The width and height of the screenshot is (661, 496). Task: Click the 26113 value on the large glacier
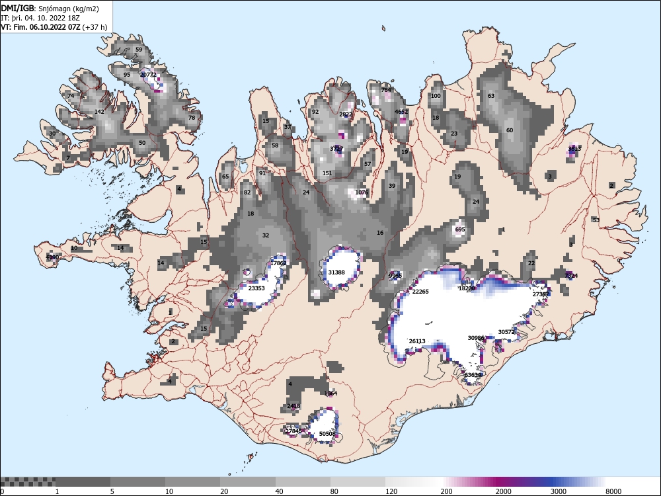(x=417, y=341)
